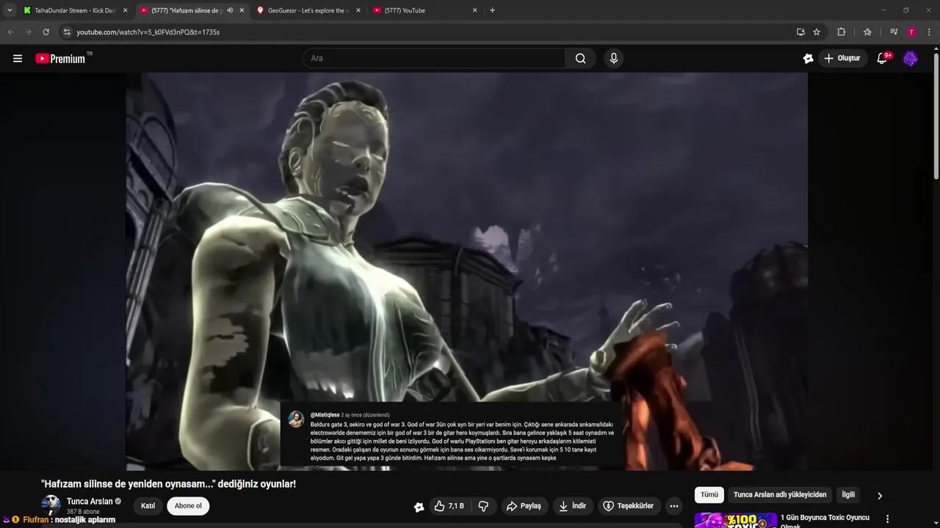Click the starred toolbar icon after extensions

pos(867,32)
